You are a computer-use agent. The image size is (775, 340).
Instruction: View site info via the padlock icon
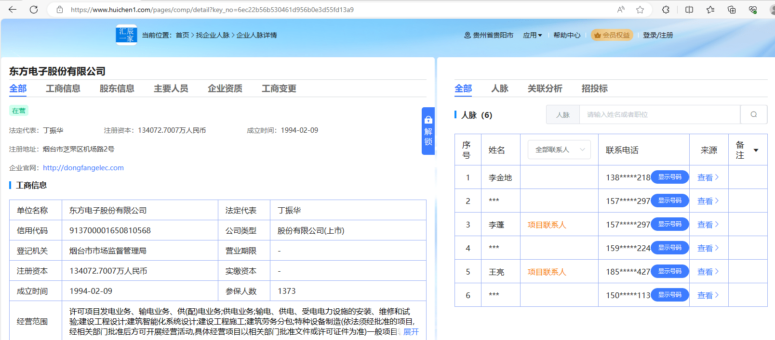(x=60, y=10)
